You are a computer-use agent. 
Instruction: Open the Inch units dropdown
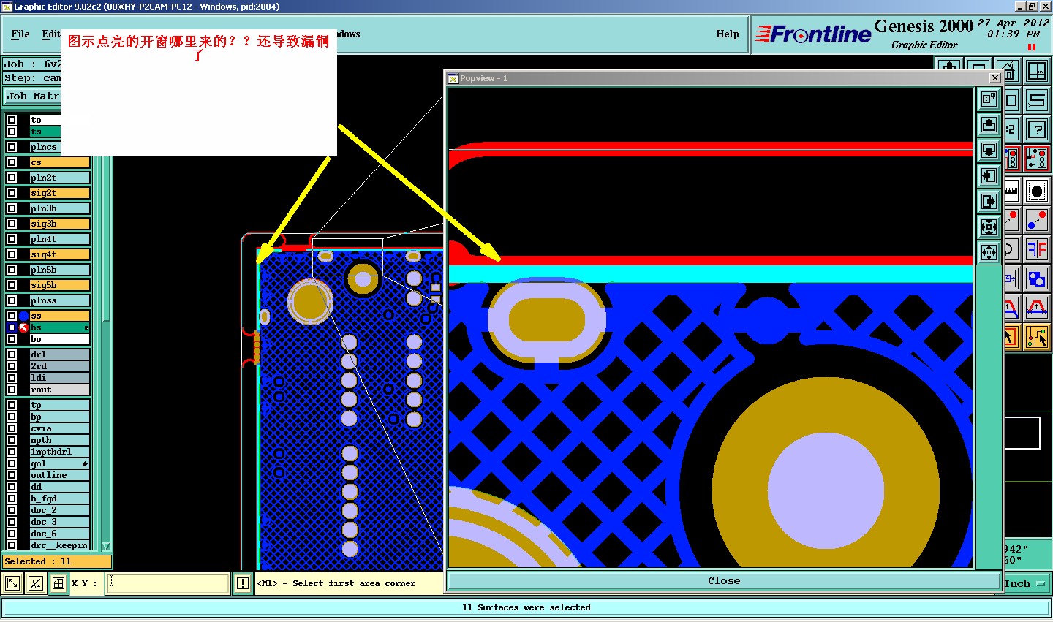tap(1026, 583)
